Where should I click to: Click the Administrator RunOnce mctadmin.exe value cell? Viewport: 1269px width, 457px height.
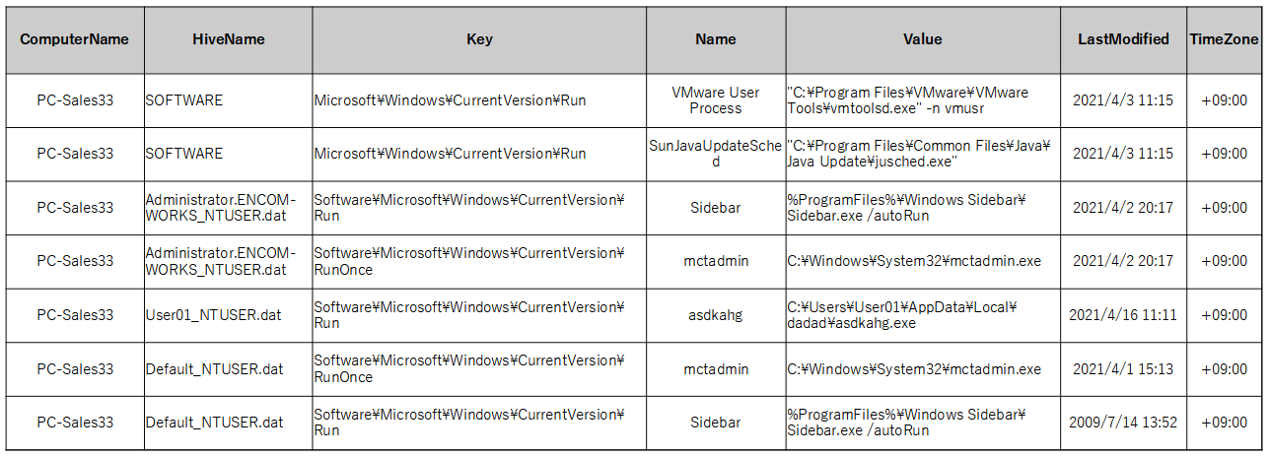click(923, 261)
